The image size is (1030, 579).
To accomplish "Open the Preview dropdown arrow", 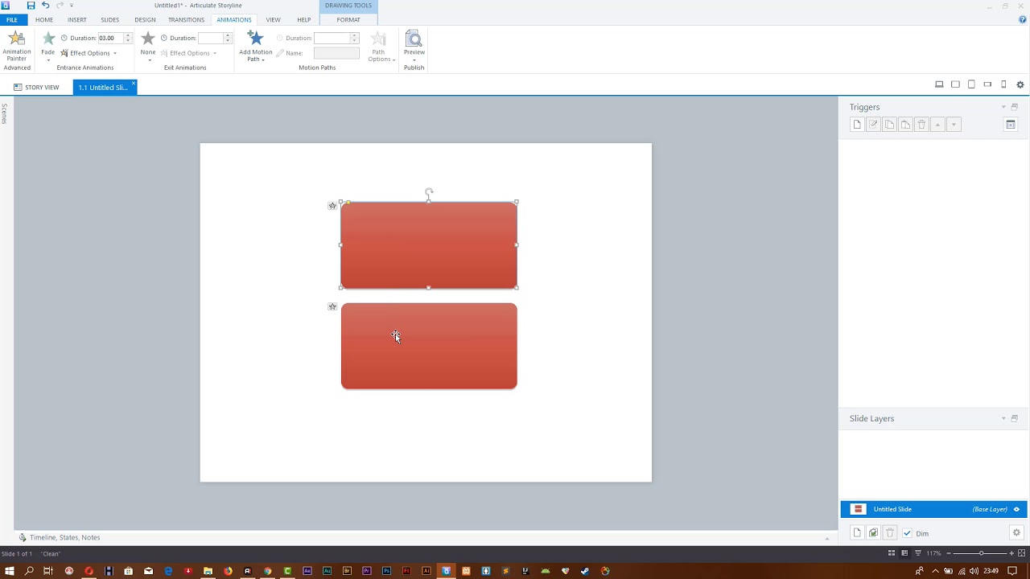I will [414, 60].
